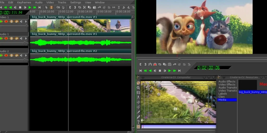Open Compositor window title dropdown chevron
Screen dimensions: 267x133
[x=204, y=77]
